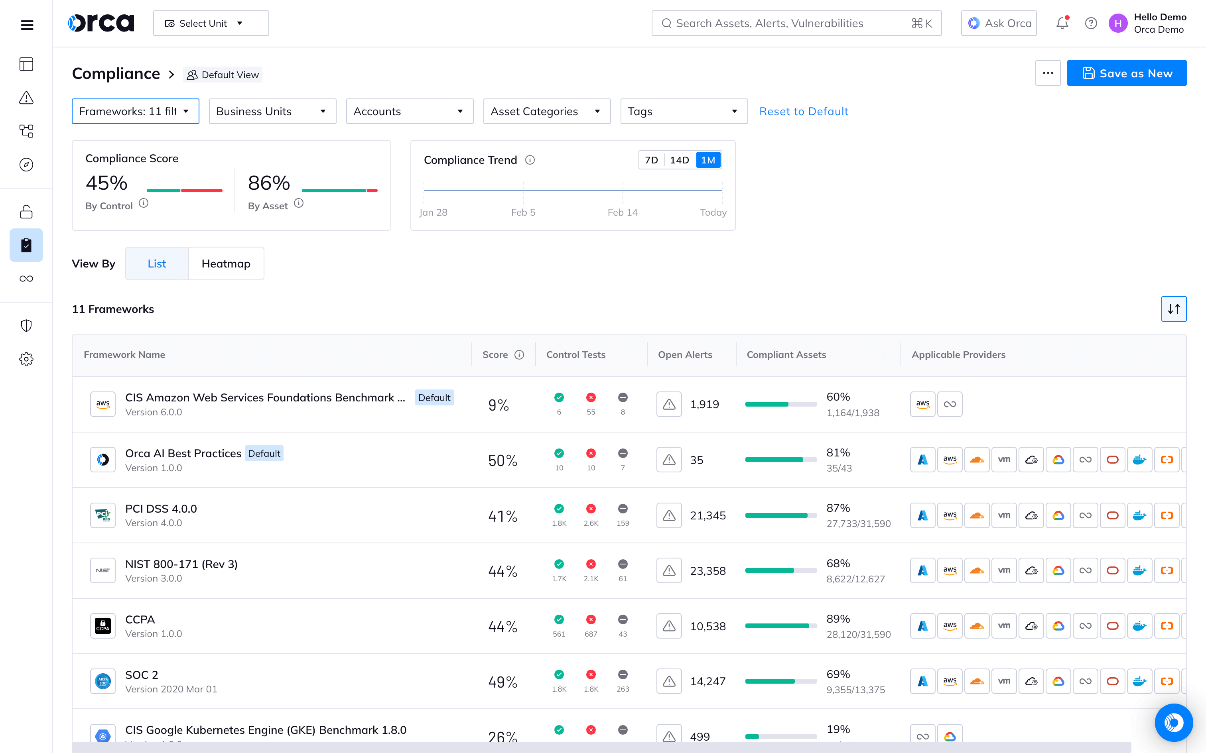Sort by the Framework Name column header
Screen dimensions: 1206x753
click(x=124, y=355)
